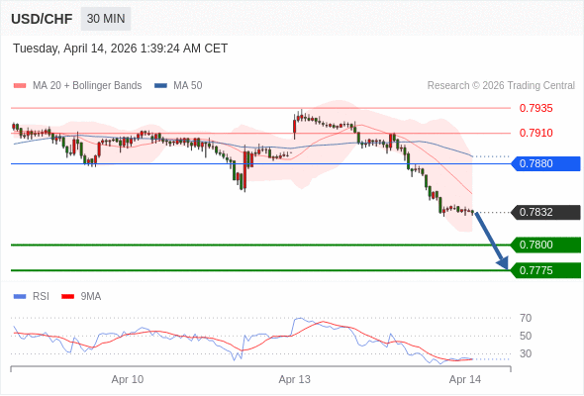This screenshot has height=396, width=584.
Task: Click the 9MA red legend swatch
Action: point(67,297)
